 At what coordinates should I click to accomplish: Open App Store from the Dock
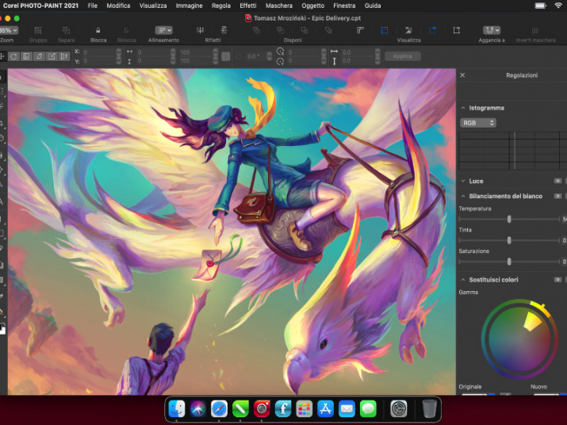click(325, 409)
